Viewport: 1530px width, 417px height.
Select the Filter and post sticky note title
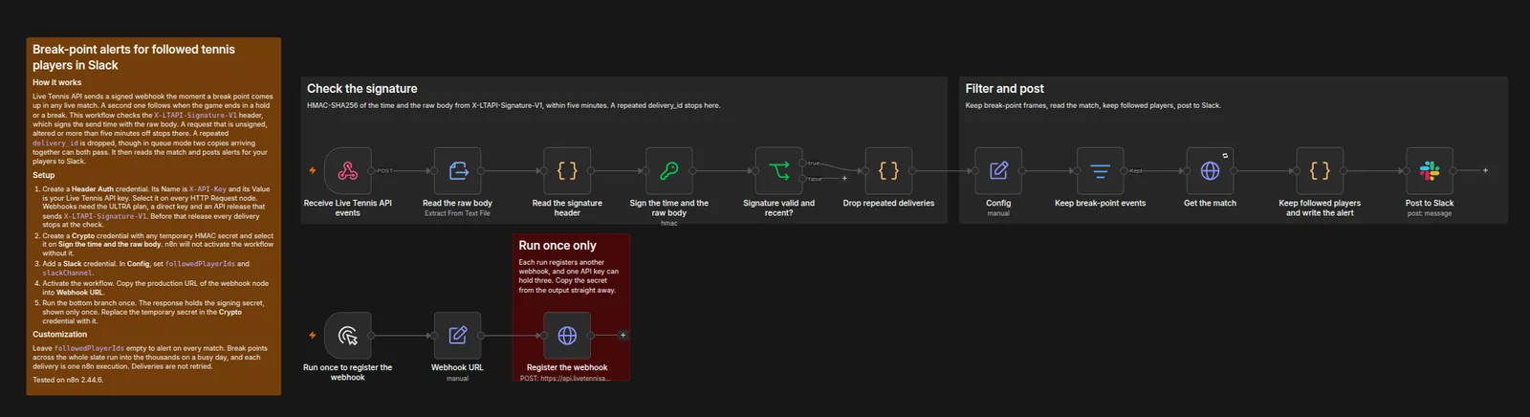[x=1004, y=89]
